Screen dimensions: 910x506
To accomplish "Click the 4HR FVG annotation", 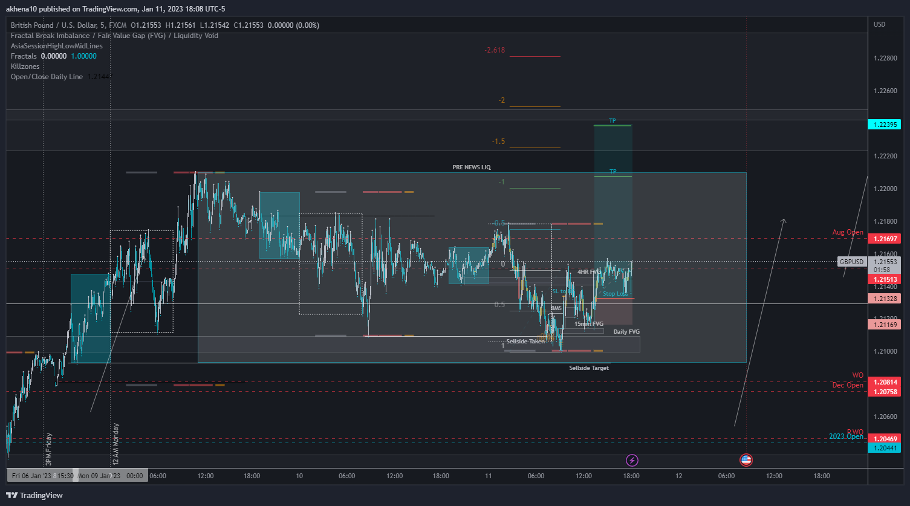I will point(589,272).
